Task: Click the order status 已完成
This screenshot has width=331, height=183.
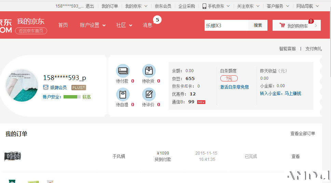Action: point(251,156)
